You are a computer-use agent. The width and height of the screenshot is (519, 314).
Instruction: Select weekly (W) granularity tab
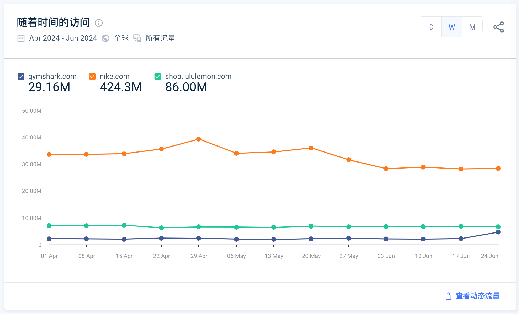452,27
